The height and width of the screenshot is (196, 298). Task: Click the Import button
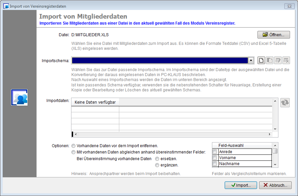coord(240,185)
